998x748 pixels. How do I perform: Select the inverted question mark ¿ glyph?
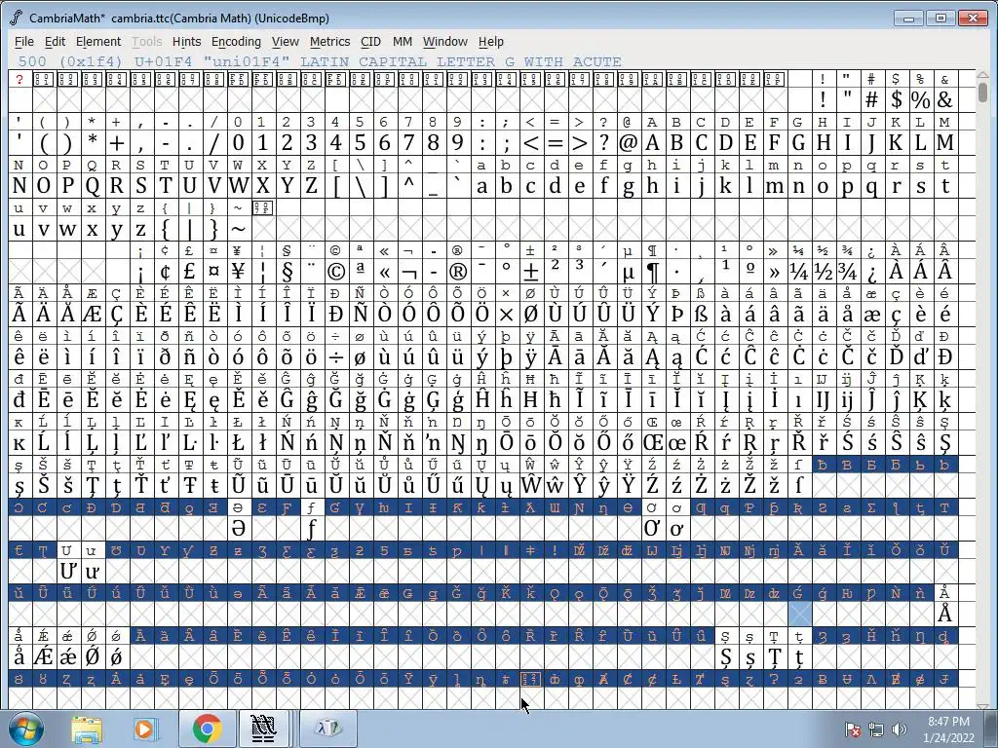tap(872, 272)
